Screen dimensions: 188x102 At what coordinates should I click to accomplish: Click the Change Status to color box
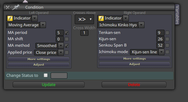[x=59, y=75]
